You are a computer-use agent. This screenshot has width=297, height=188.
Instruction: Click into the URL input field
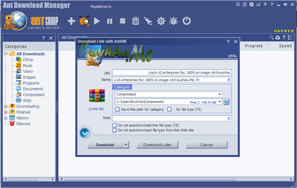[171, 72]
